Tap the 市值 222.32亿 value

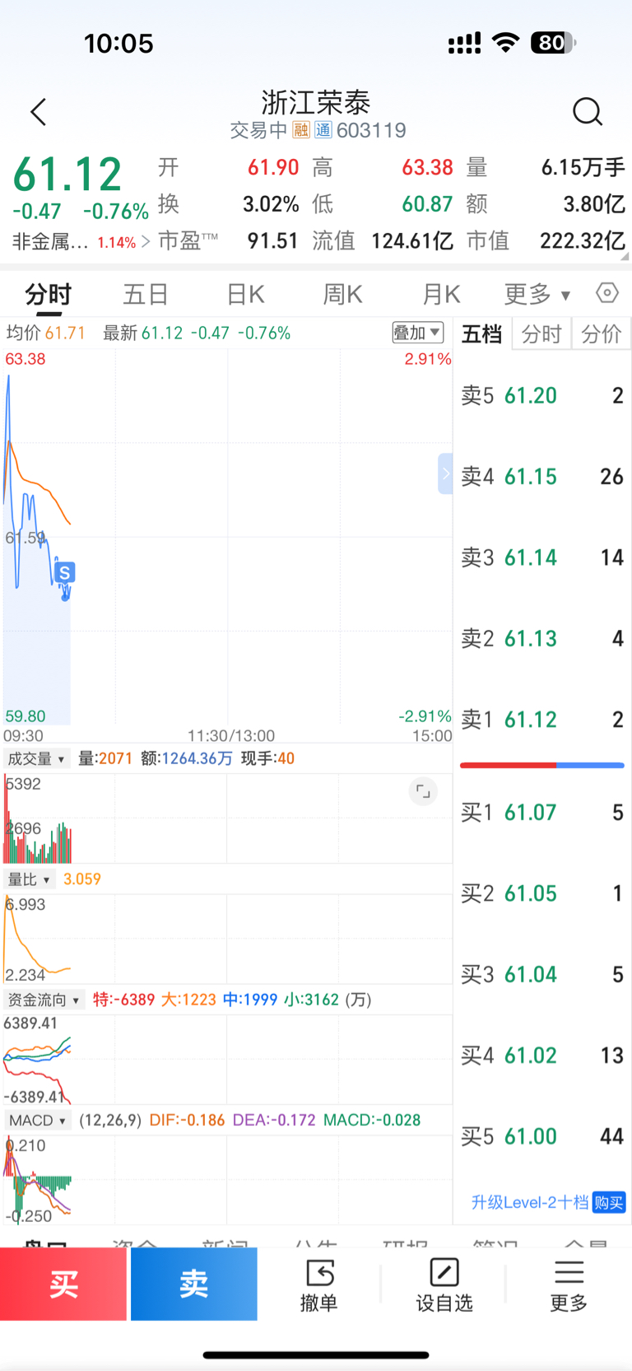click(x=582, y=240)
